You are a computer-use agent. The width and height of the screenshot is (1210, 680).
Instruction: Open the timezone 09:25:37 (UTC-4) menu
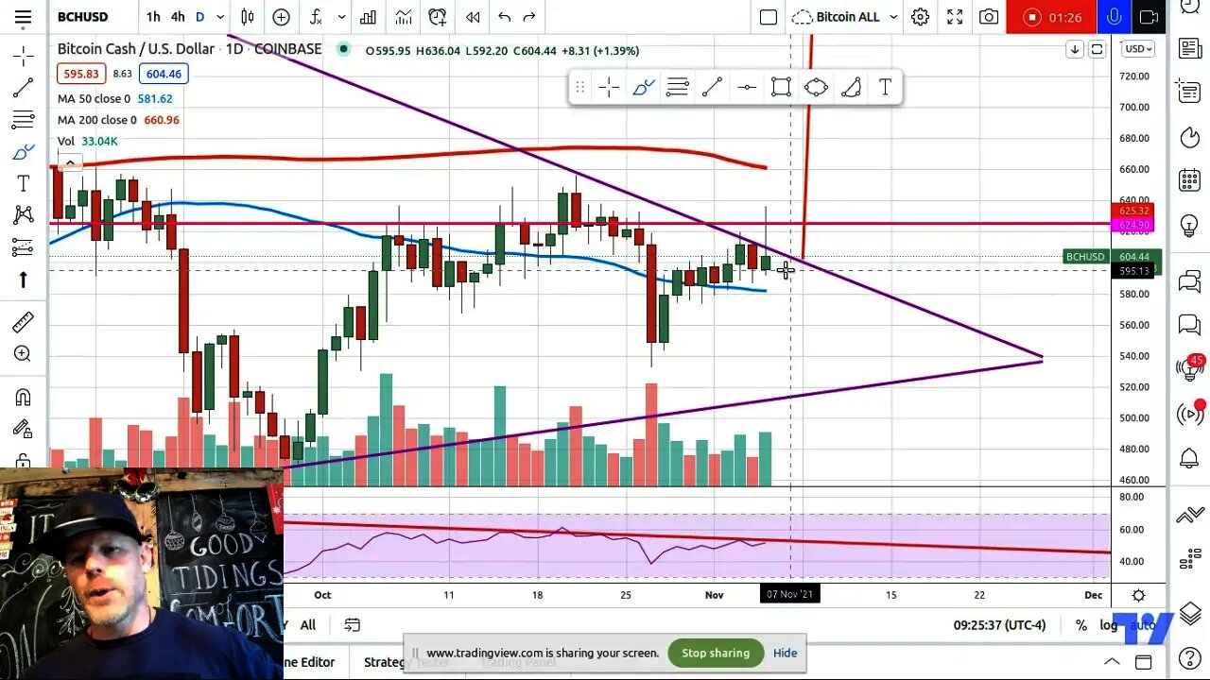(x=999, y=625)
